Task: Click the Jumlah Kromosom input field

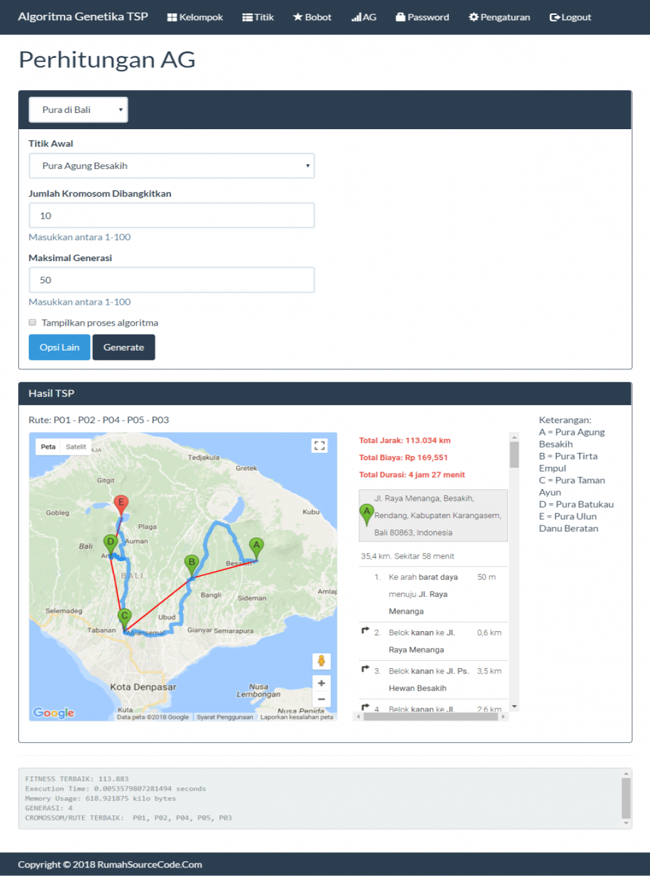Action: coord(172,215)
